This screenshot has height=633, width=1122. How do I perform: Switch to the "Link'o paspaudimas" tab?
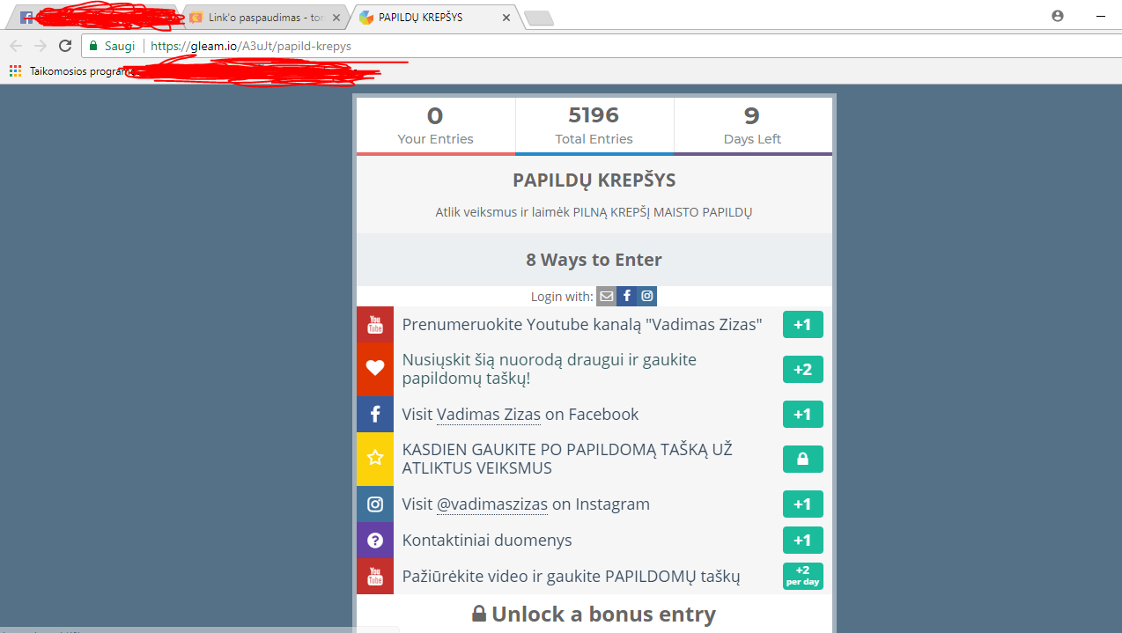point(263,18)
